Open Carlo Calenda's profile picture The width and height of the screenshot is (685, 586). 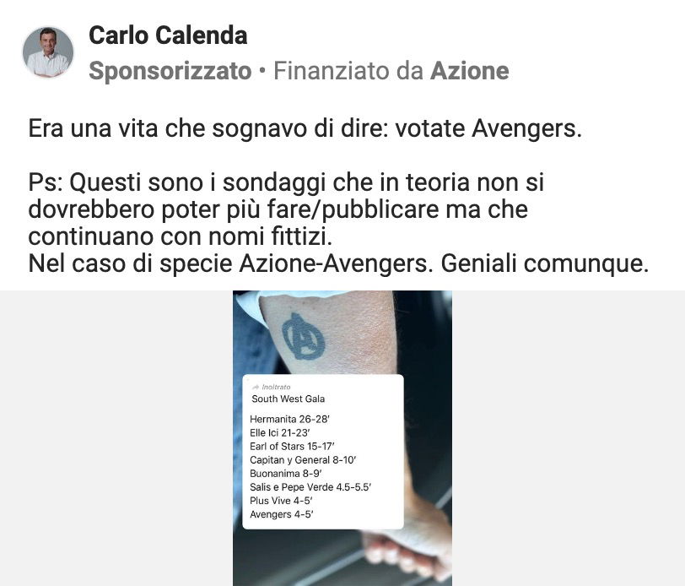pyautogui.click(x=48, y=52)
